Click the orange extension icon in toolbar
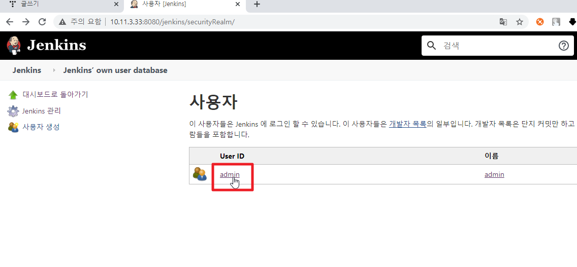This screenshot has width=577, height=267. point(540,22)
